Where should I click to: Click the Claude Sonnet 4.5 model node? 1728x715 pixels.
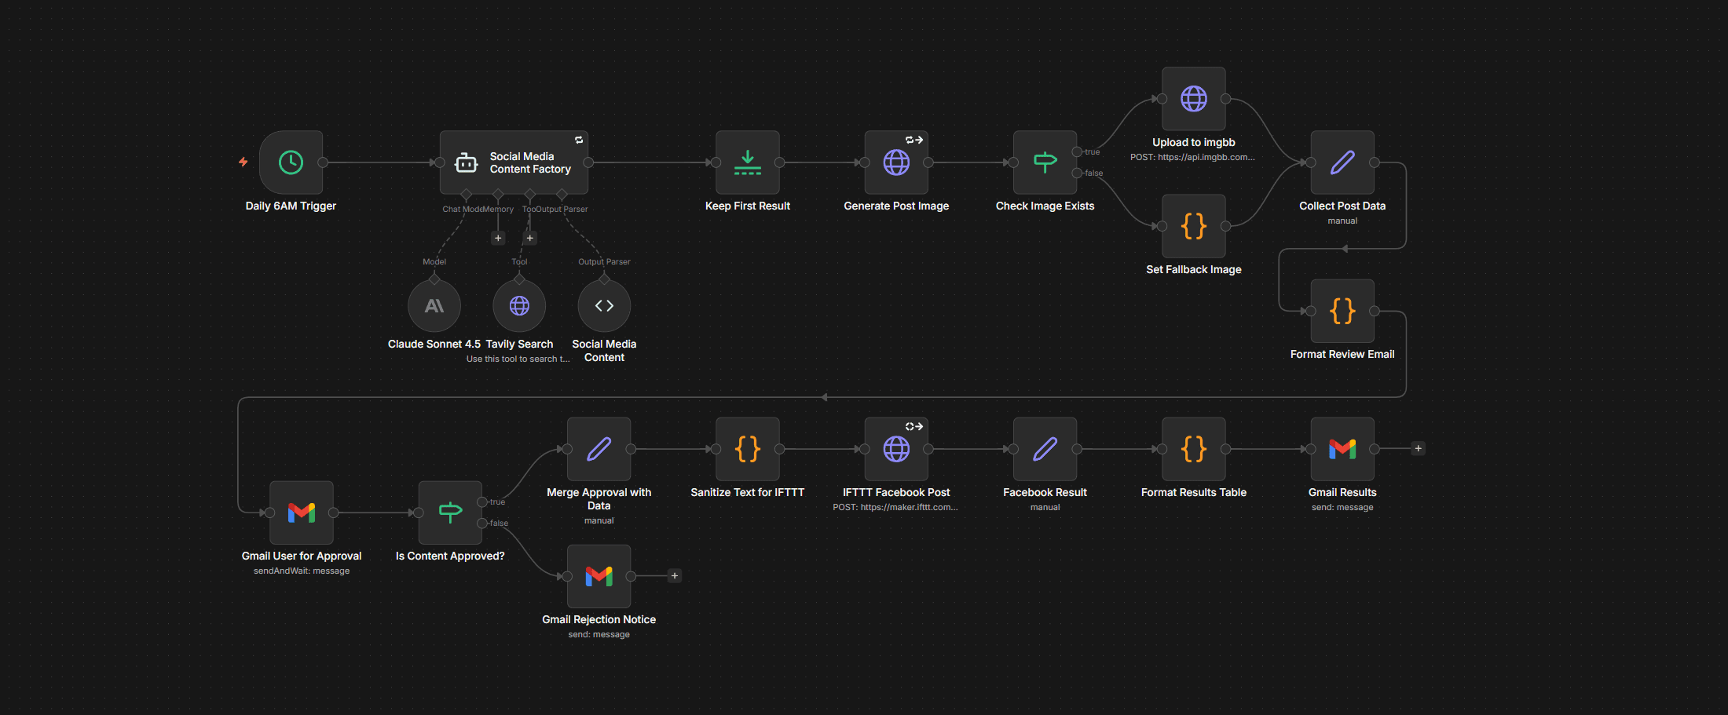pyautogui.click(x=434, y=306)
